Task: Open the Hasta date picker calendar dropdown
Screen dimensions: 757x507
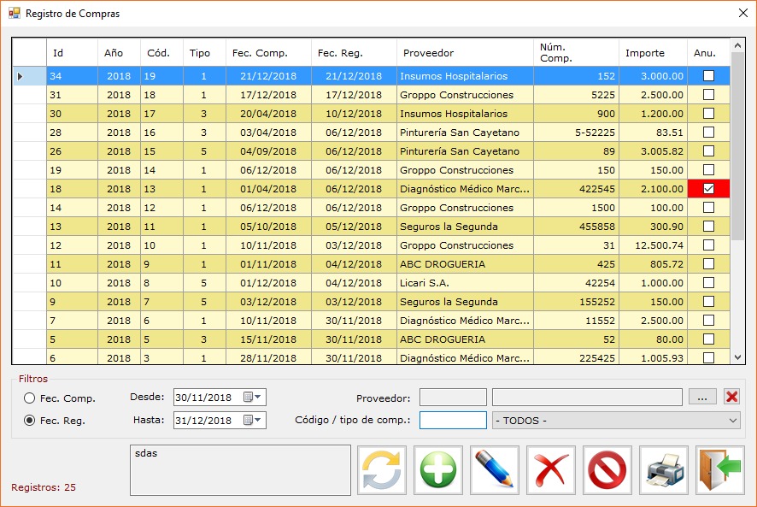Action: (253, 420)
